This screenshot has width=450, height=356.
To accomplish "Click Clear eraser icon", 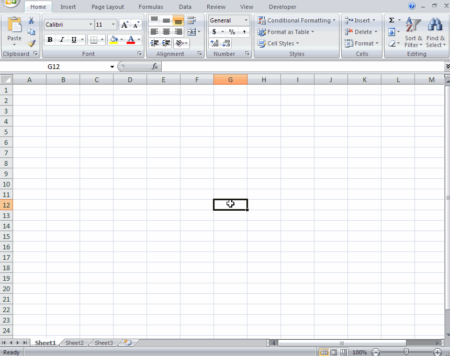I will (391, 43).
